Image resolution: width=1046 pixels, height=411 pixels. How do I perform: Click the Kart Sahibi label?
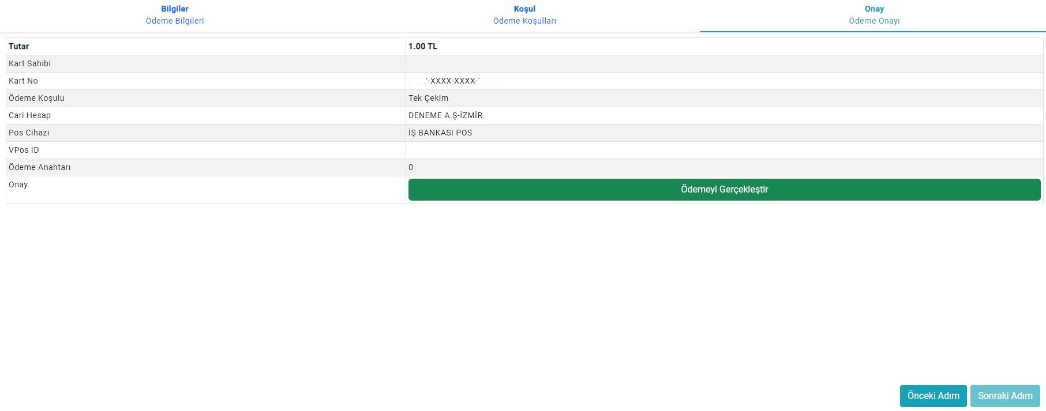coord(30,63)
